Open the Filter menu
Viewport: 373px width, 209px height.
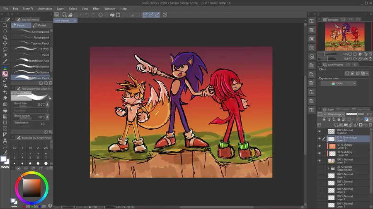point(96,9)
